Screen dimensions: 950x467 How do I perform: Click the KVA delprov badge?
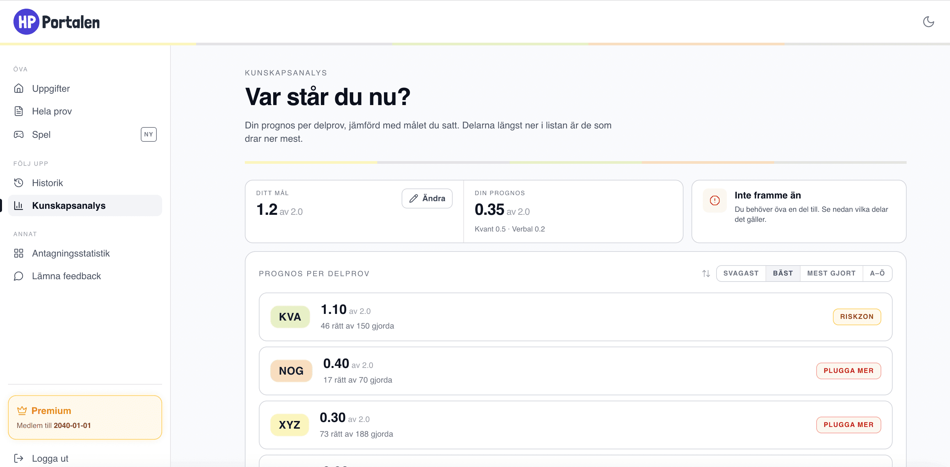290,317
